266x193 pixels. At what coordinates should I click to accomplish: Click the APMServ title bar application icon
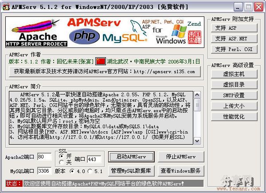point(6,7)
